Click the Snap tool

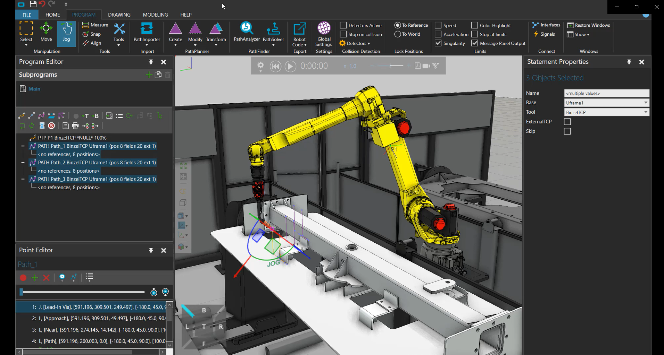point(92,34)
